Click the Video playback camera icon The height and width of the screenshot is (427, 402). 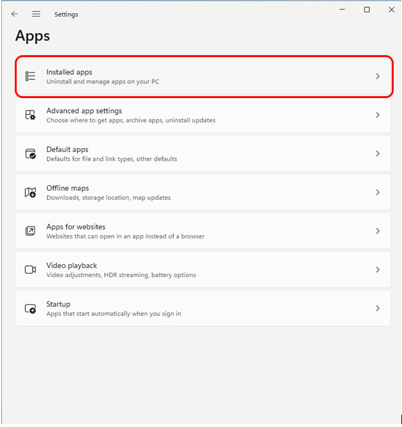pyautogui.click(x=30, y=269)
